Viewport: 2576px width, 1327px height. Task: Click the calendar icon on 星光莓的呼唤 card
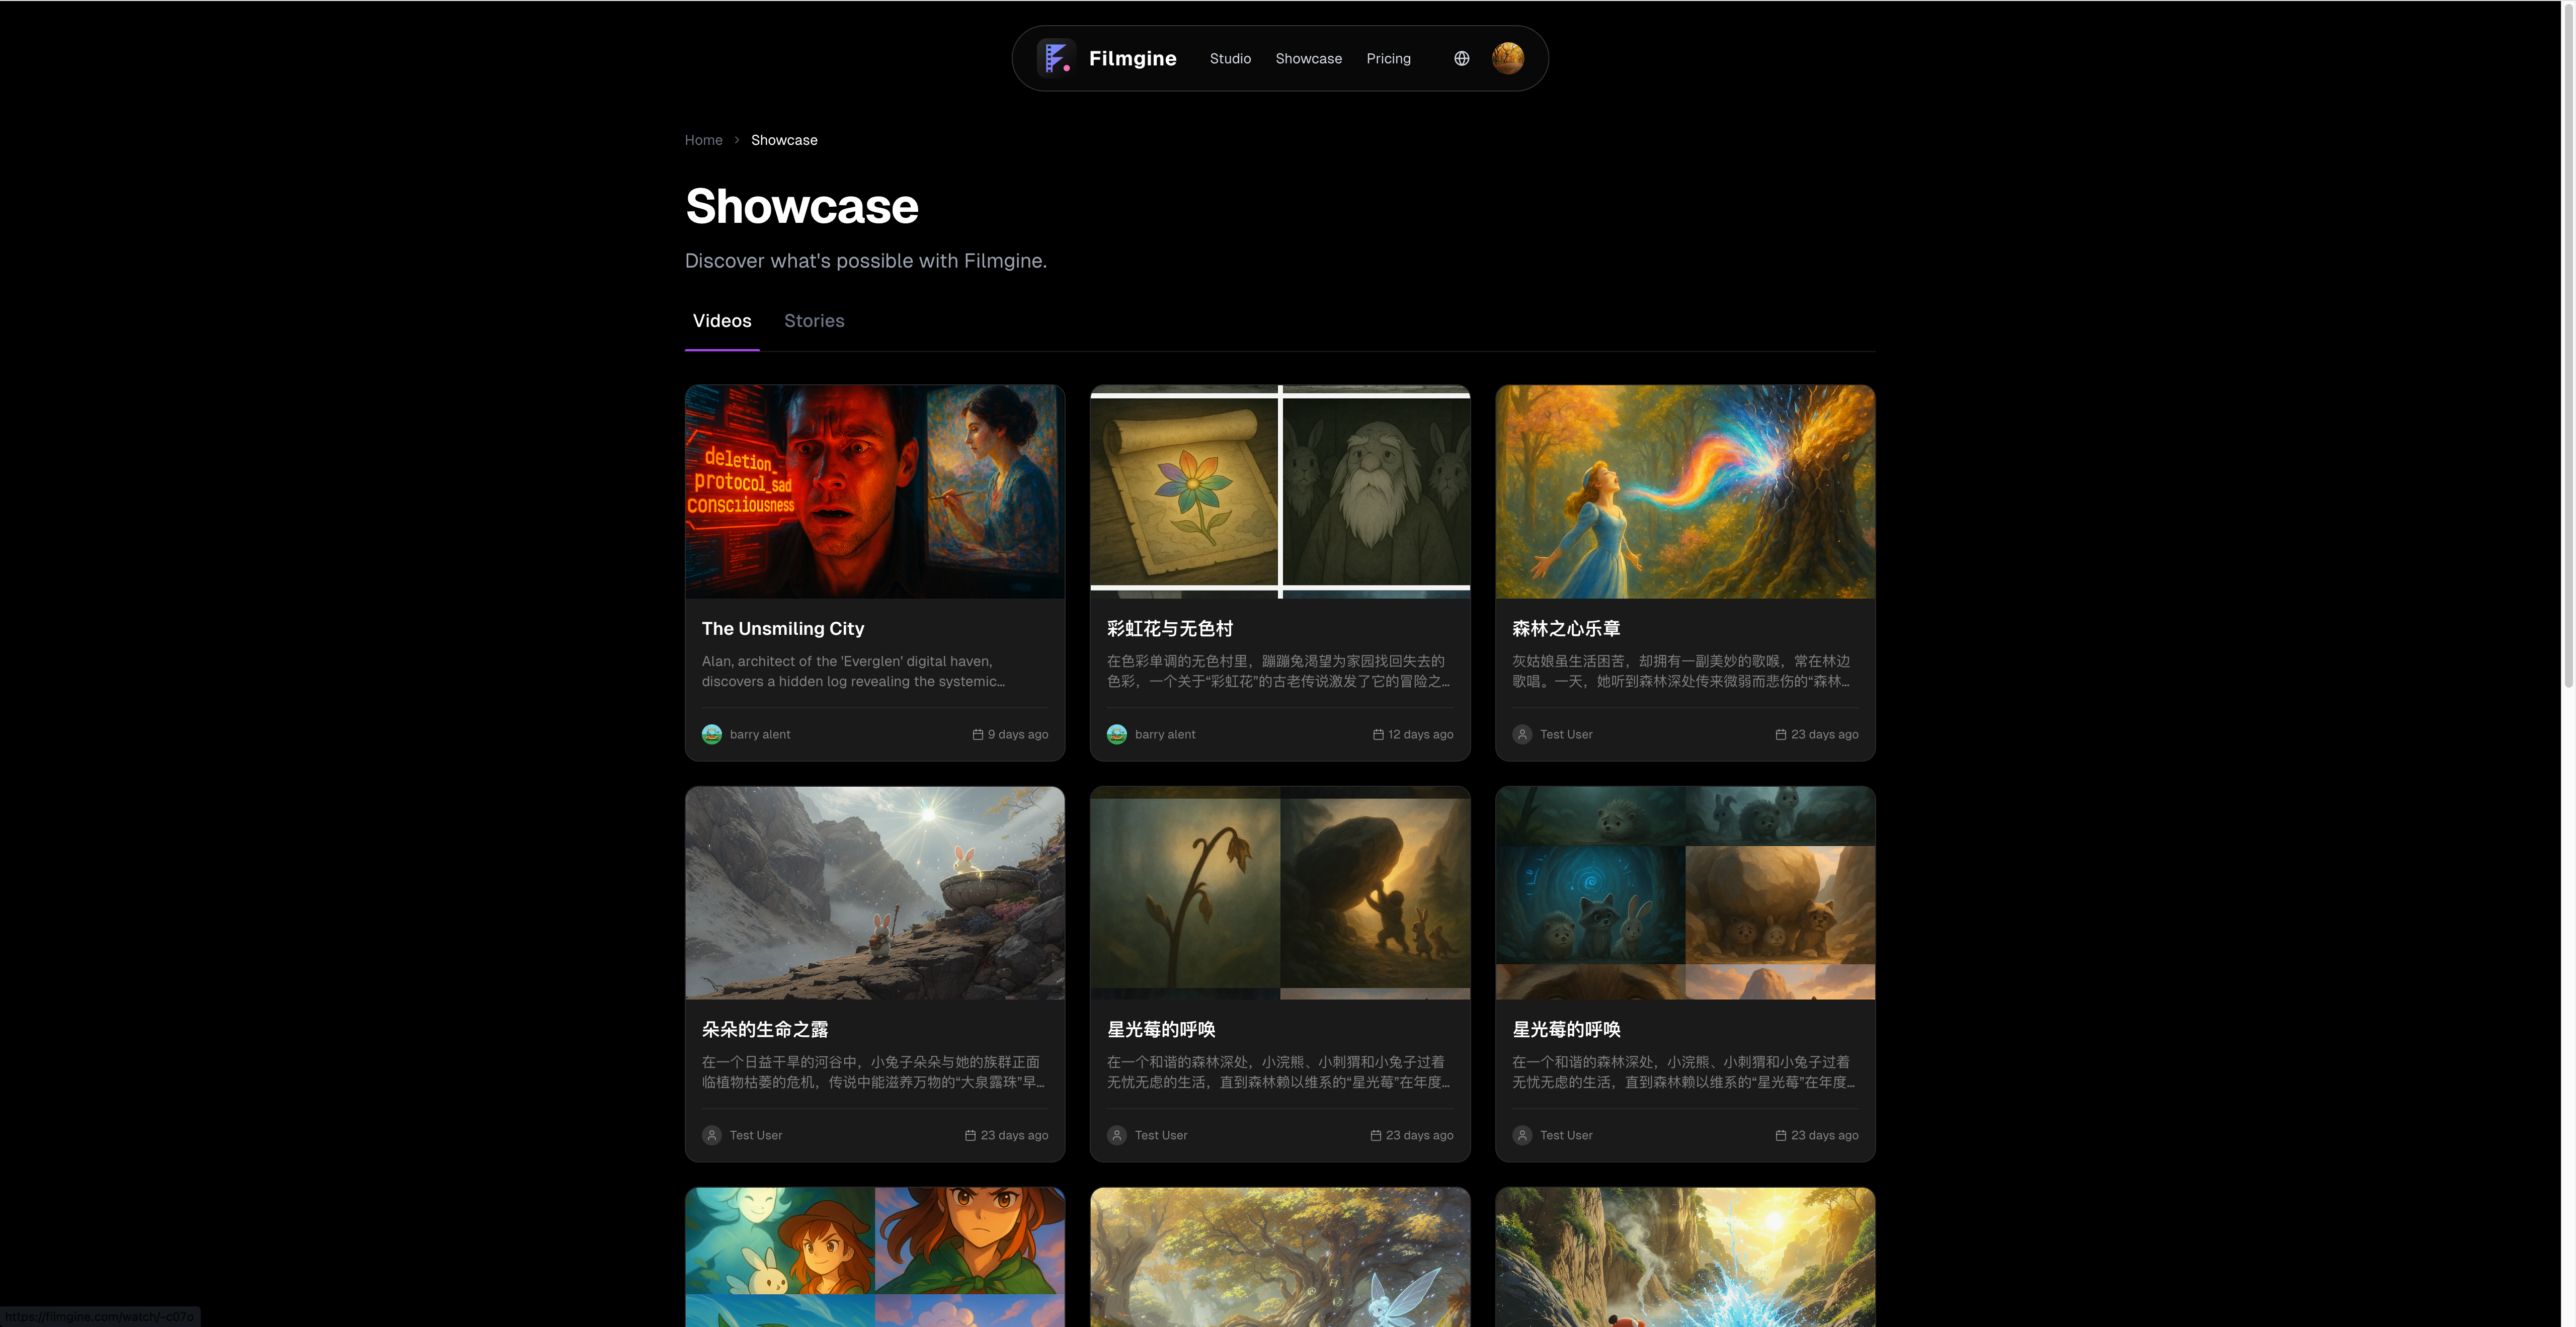click(1376, 1135)
